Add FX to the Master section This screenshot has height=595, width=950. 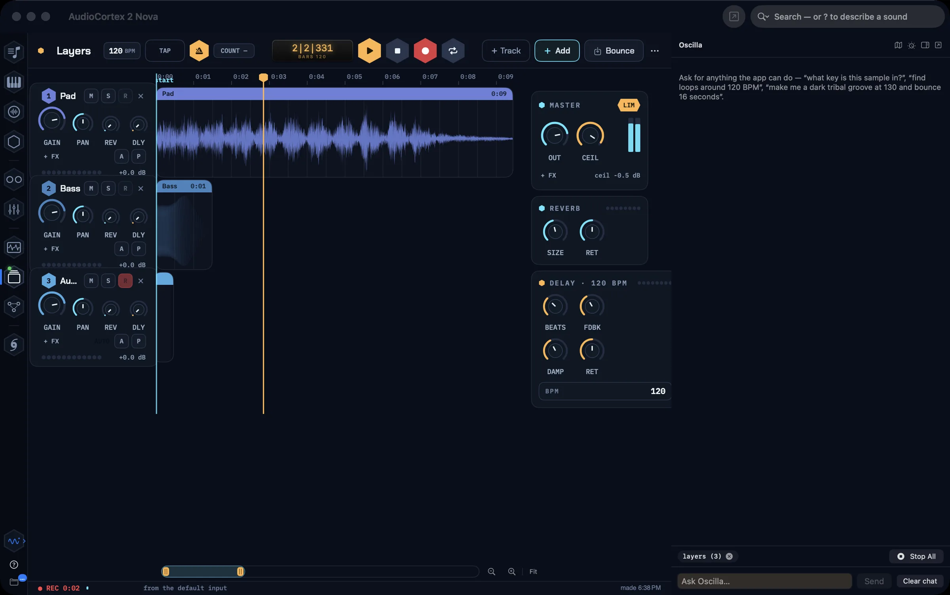(x=549, y=175)
